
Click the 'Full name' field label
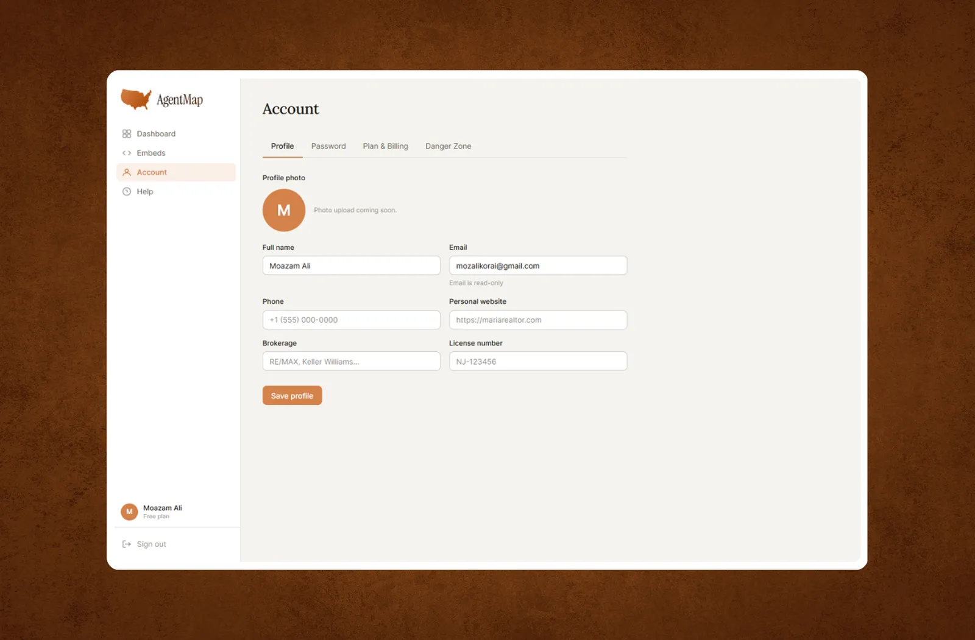click(x=278, y=247)
